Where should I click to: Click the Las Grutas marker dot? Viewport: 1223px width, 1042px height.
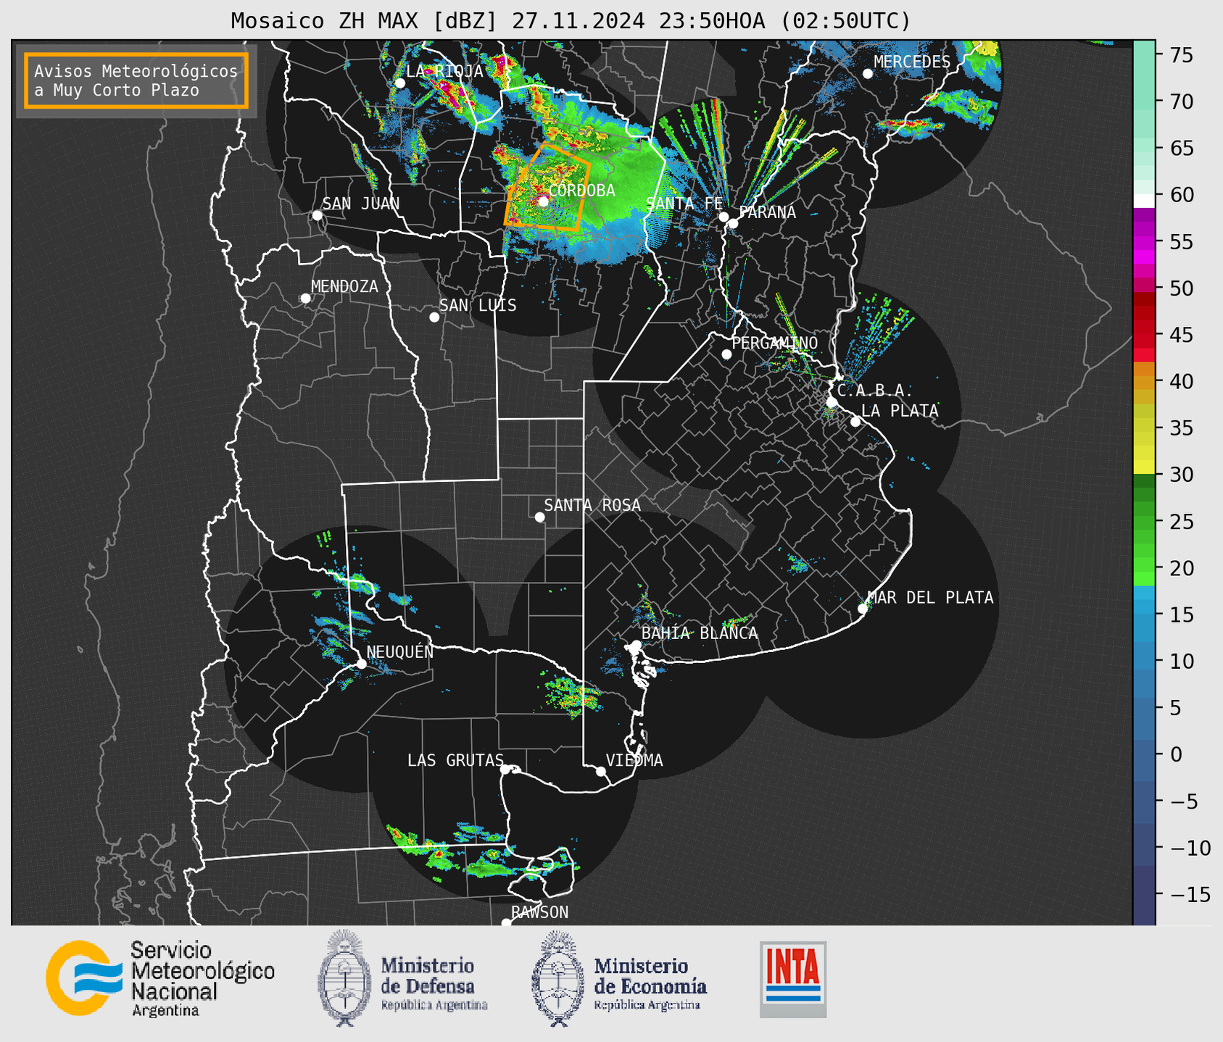pos(505,770)
